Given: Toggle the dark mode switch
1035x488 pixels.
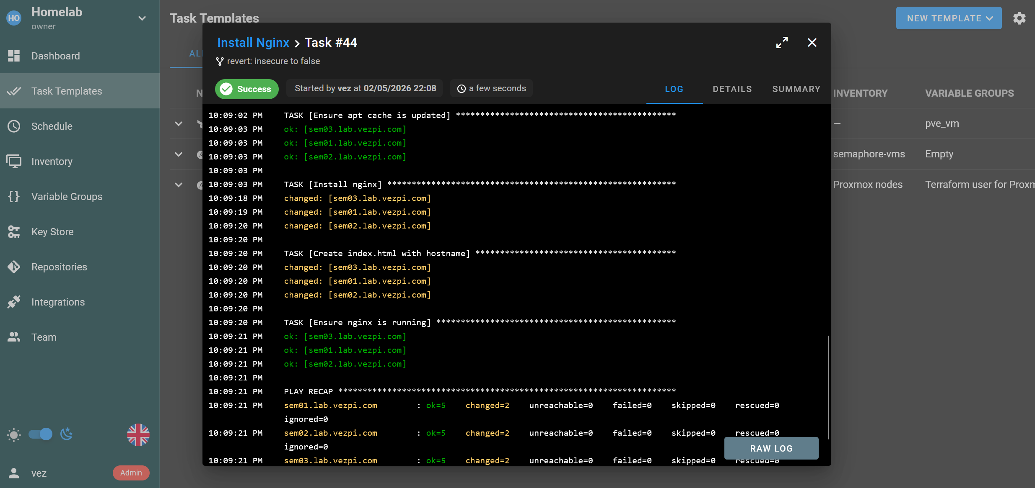Looking at the screenshot, I should [40, 434].
